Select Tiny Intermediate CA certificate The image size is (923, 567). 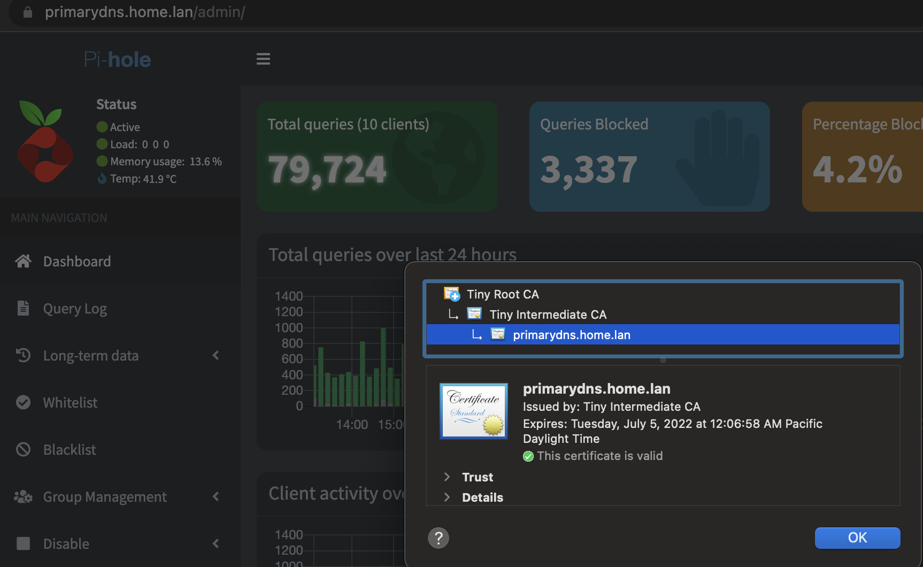pyautogui.click(x=663, y=315)
